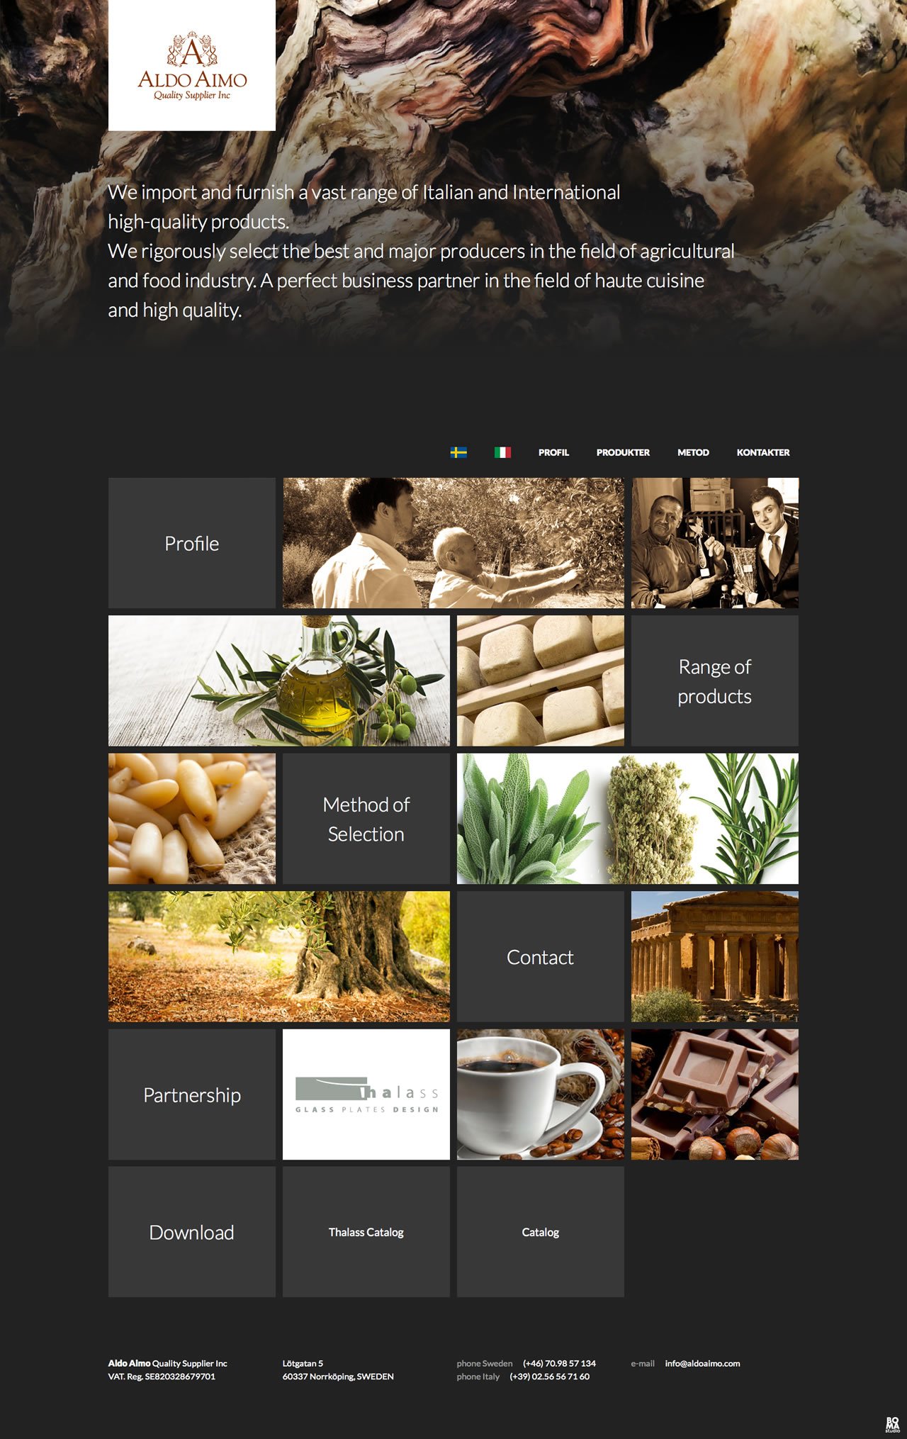Screen dimensions: 907x1439
Task: Download the Thalass Catalog
Action: coord(366,1232)
